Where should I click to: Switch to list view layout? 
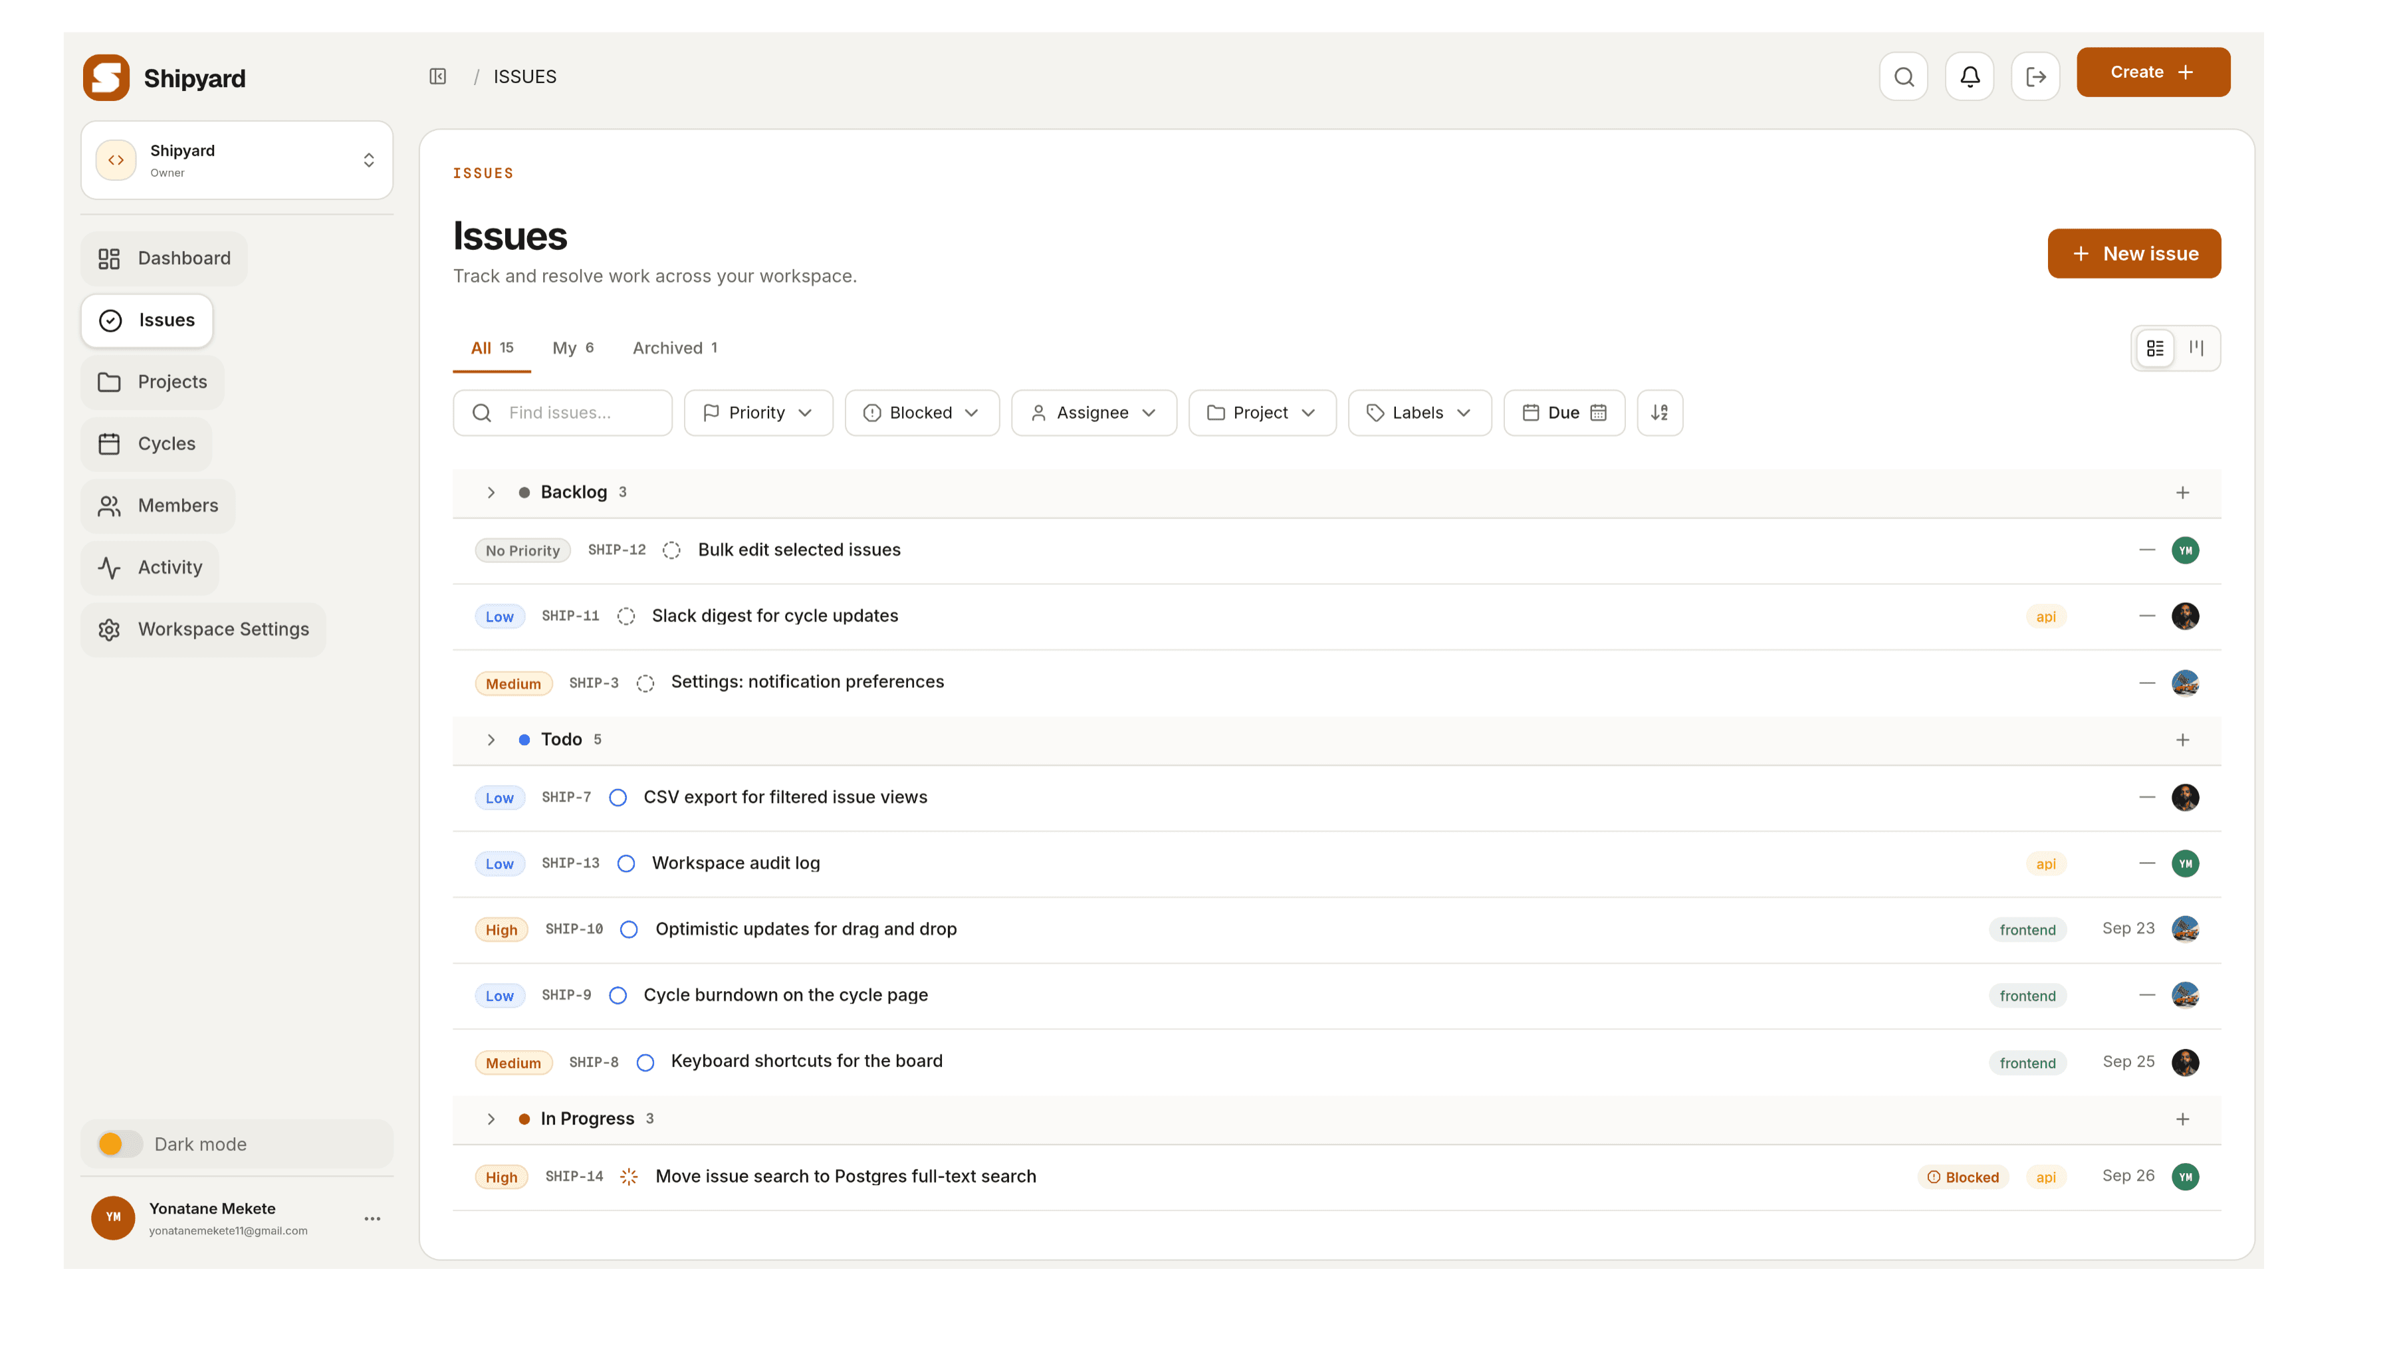pyautogui.click(x=2155, y=348)
